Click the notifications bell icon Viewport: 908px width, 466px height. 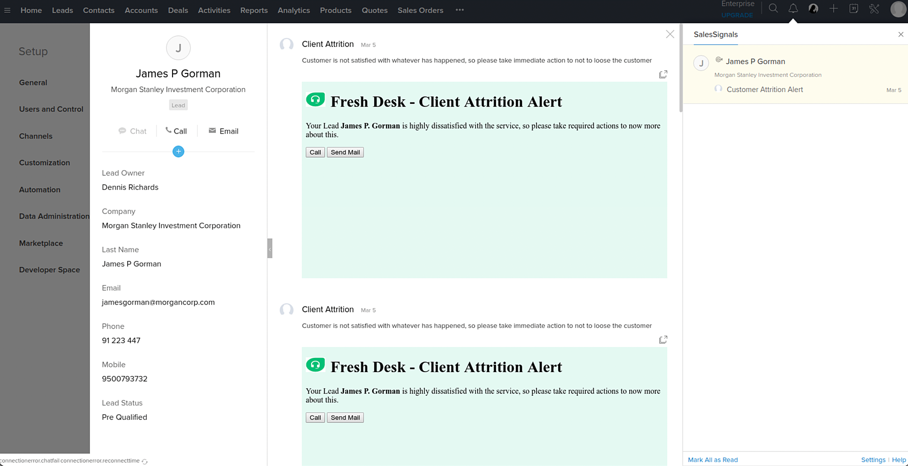tap(793, 9)
